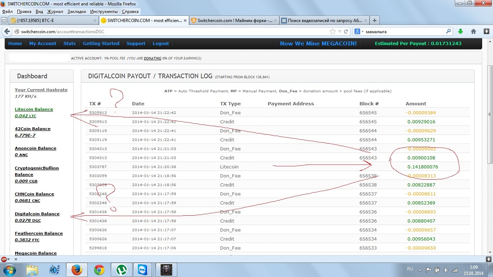Open the Support page

[136, 43]
